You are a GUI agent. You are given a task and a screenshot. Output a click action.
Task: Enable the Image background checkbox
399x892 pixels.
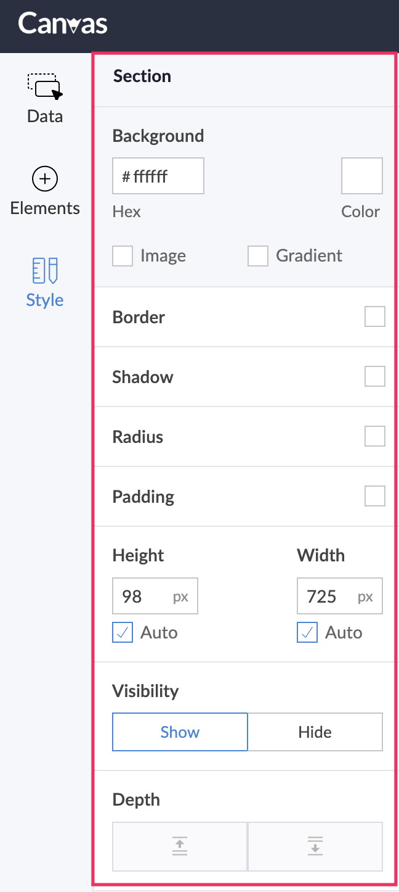tap(123, 256)
